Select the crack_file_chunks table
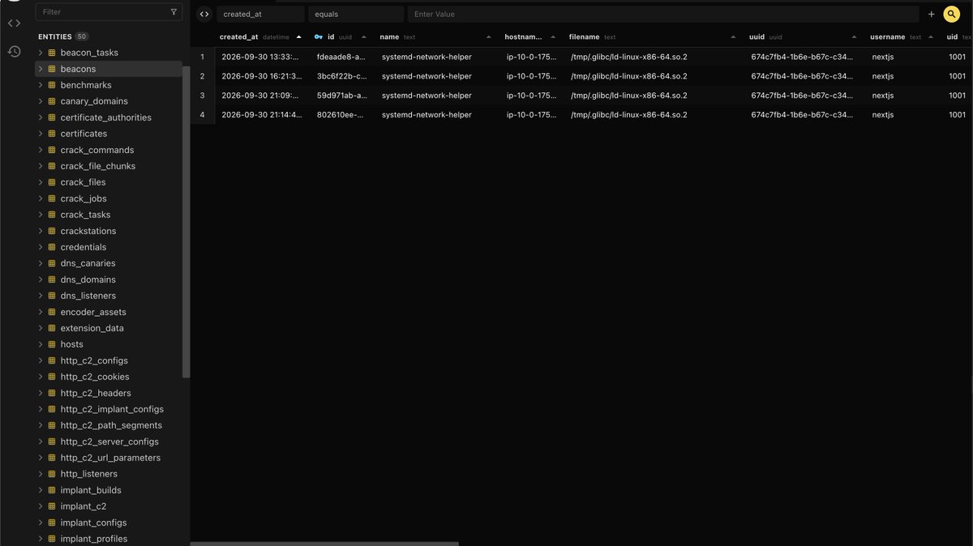 click(x=97, y=166)
